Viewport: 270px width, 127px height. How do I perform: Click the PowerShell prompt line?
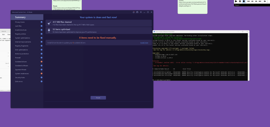pyautogui.click(x=162, y=80)
